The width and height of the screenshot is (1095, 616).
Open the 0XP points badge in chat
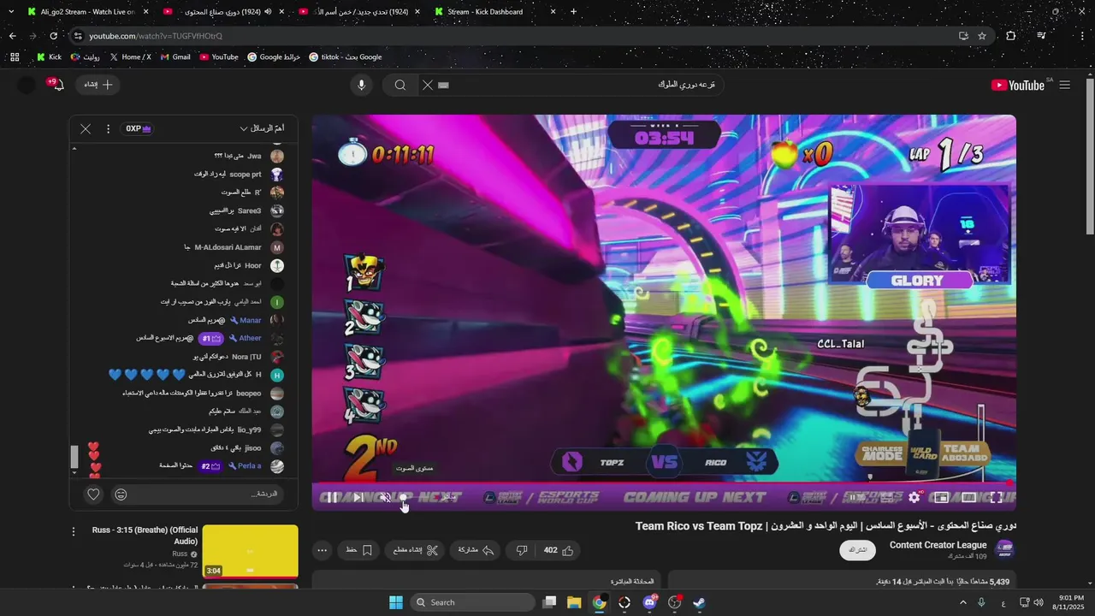(x=138, y=128)
